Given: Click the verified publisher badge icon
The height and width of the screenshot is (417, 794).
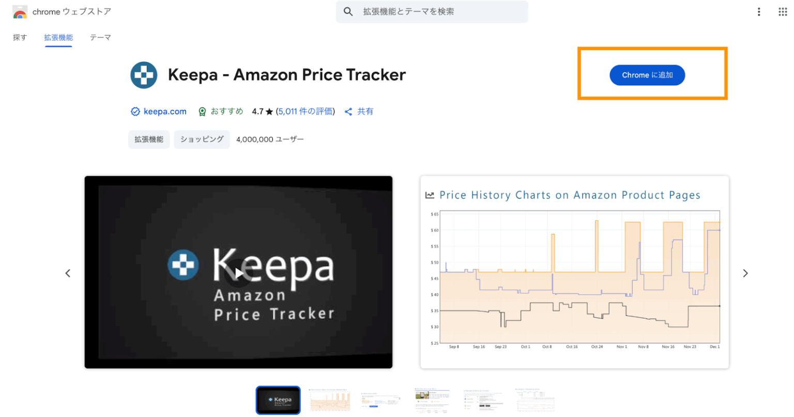Looking at the screenshot, I should (135, 111).
